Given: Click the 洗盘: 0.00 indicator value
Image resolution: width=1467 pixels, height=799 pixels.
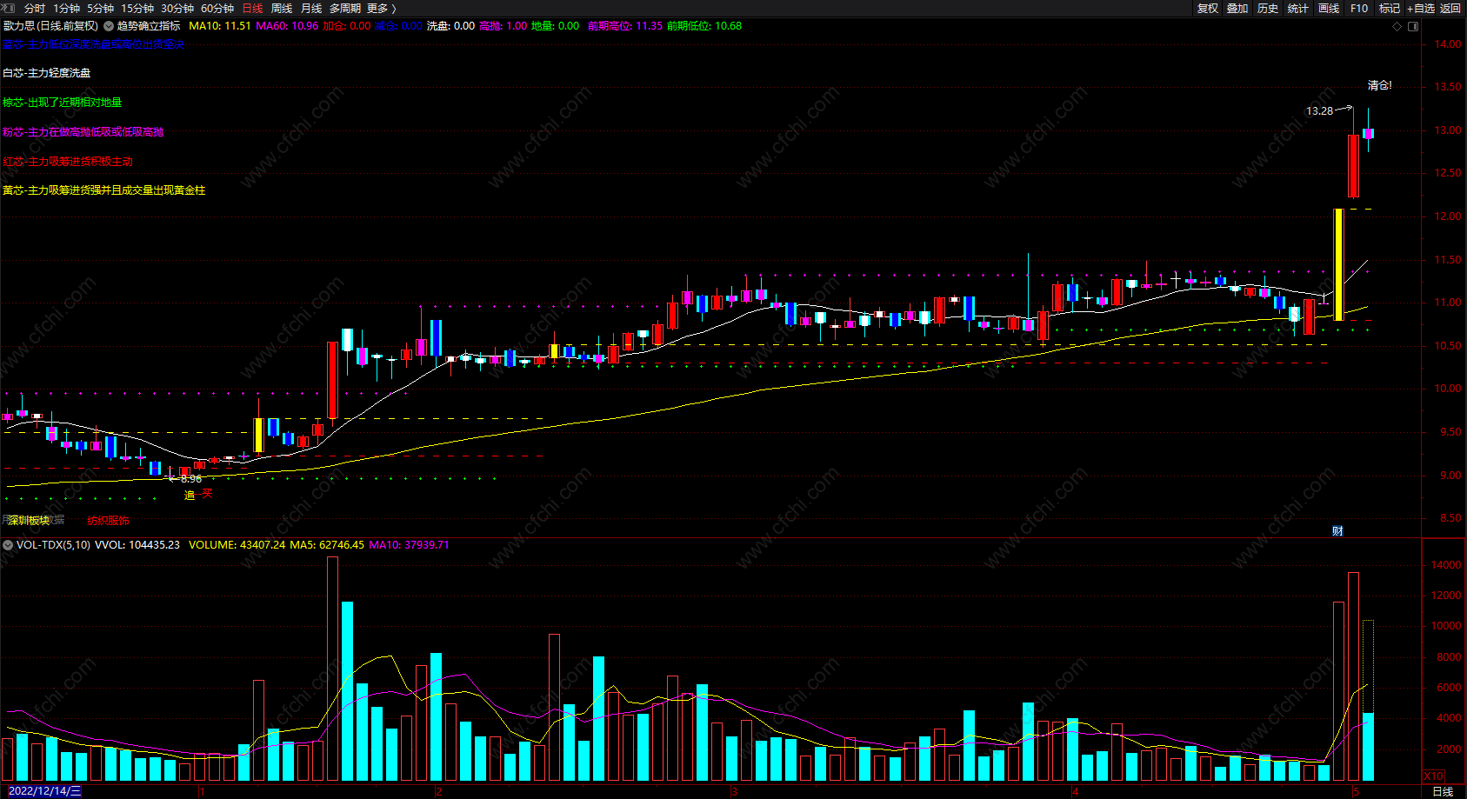Looking at the screenshot, I should (x=450, y=26).
